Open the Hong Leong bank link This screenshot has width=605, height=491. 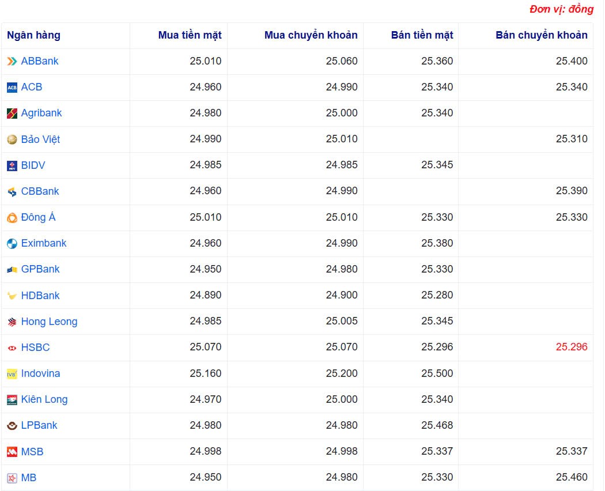click(49, 322)
